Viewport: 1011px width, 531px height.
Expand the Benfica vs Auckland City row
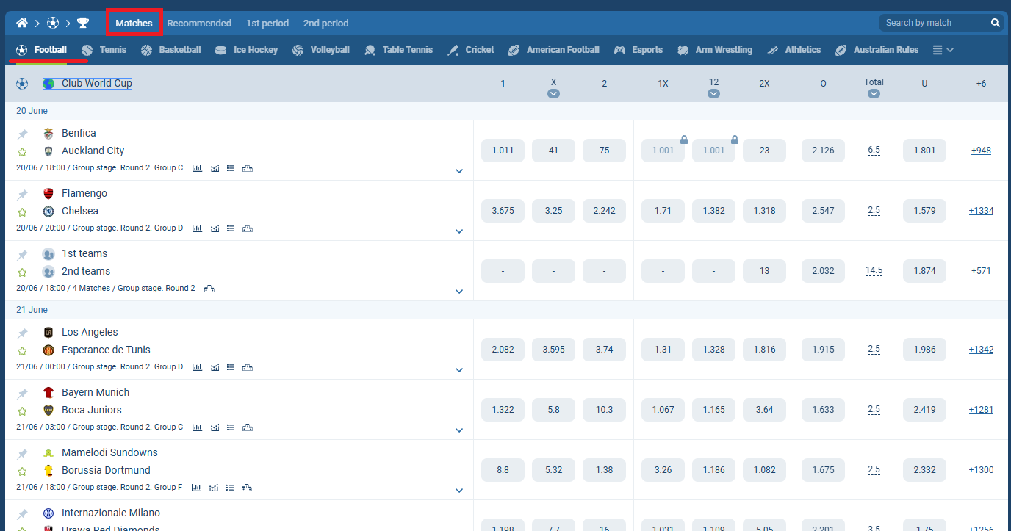[x=459, y=171]
